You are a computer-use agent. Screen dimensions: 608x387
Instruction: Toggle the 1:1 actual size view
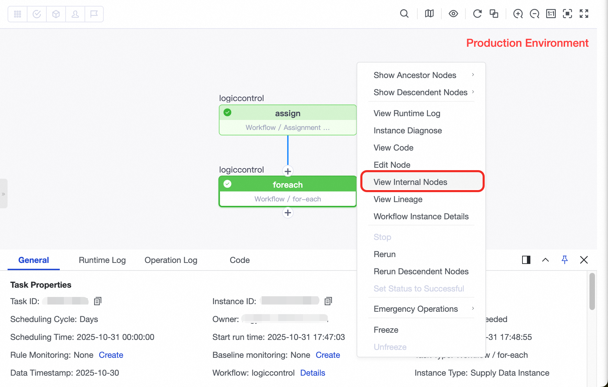click(x=551, y=14)
